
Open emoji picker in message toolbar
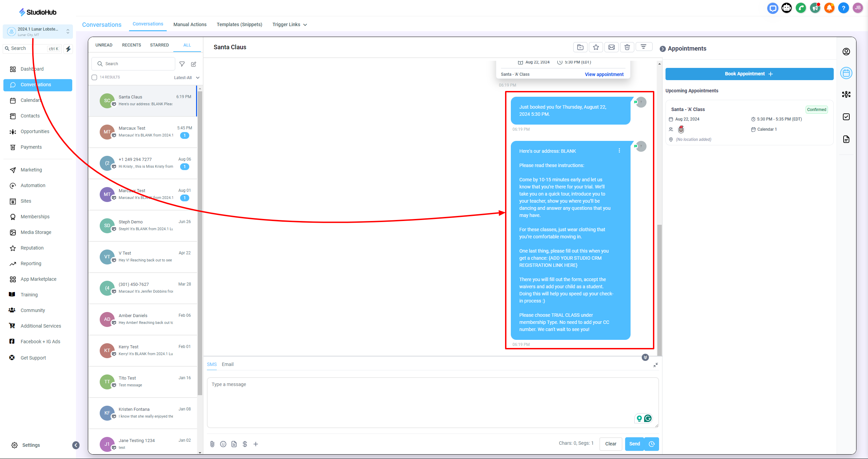coord(223,444)
